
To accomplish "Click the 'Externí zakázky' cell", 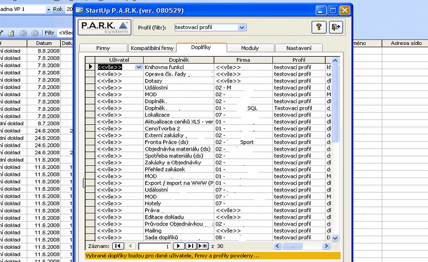I will [x=179, y=135].
